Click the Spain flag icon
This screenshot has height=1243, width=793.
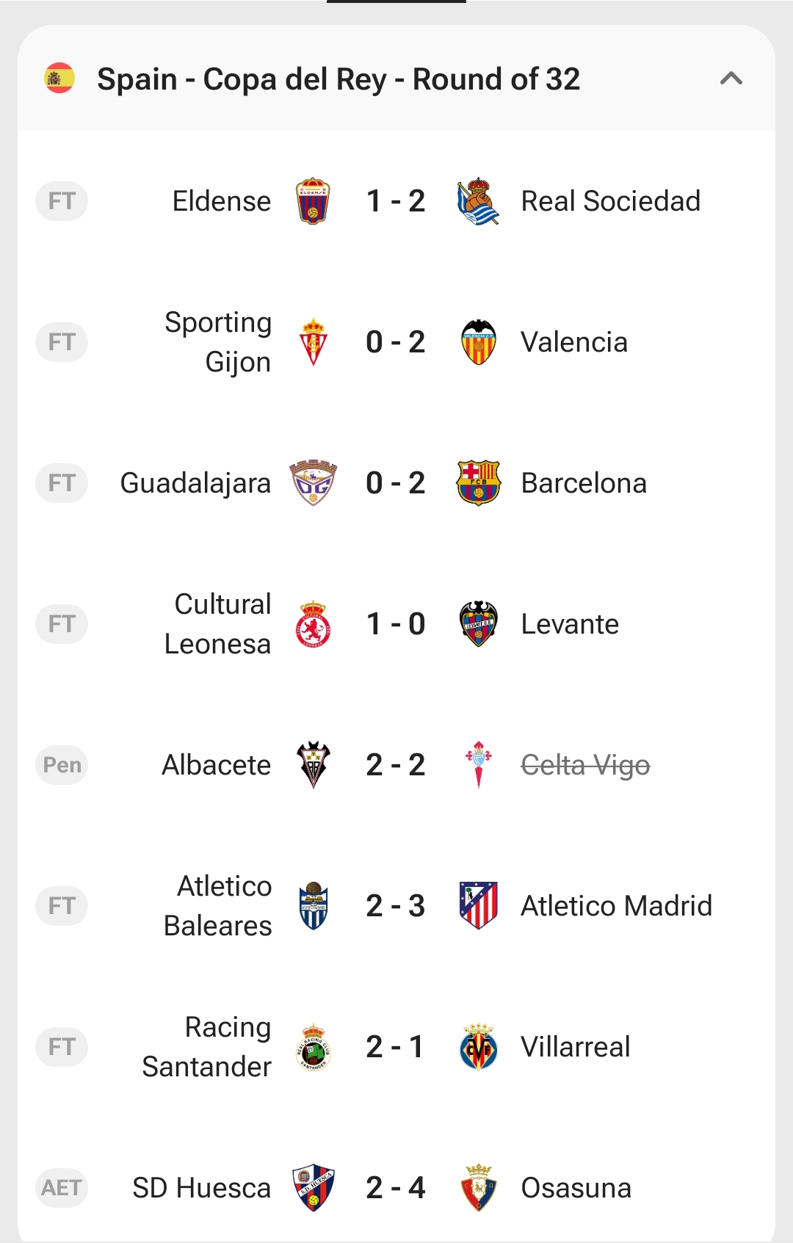tap(59, 79)
